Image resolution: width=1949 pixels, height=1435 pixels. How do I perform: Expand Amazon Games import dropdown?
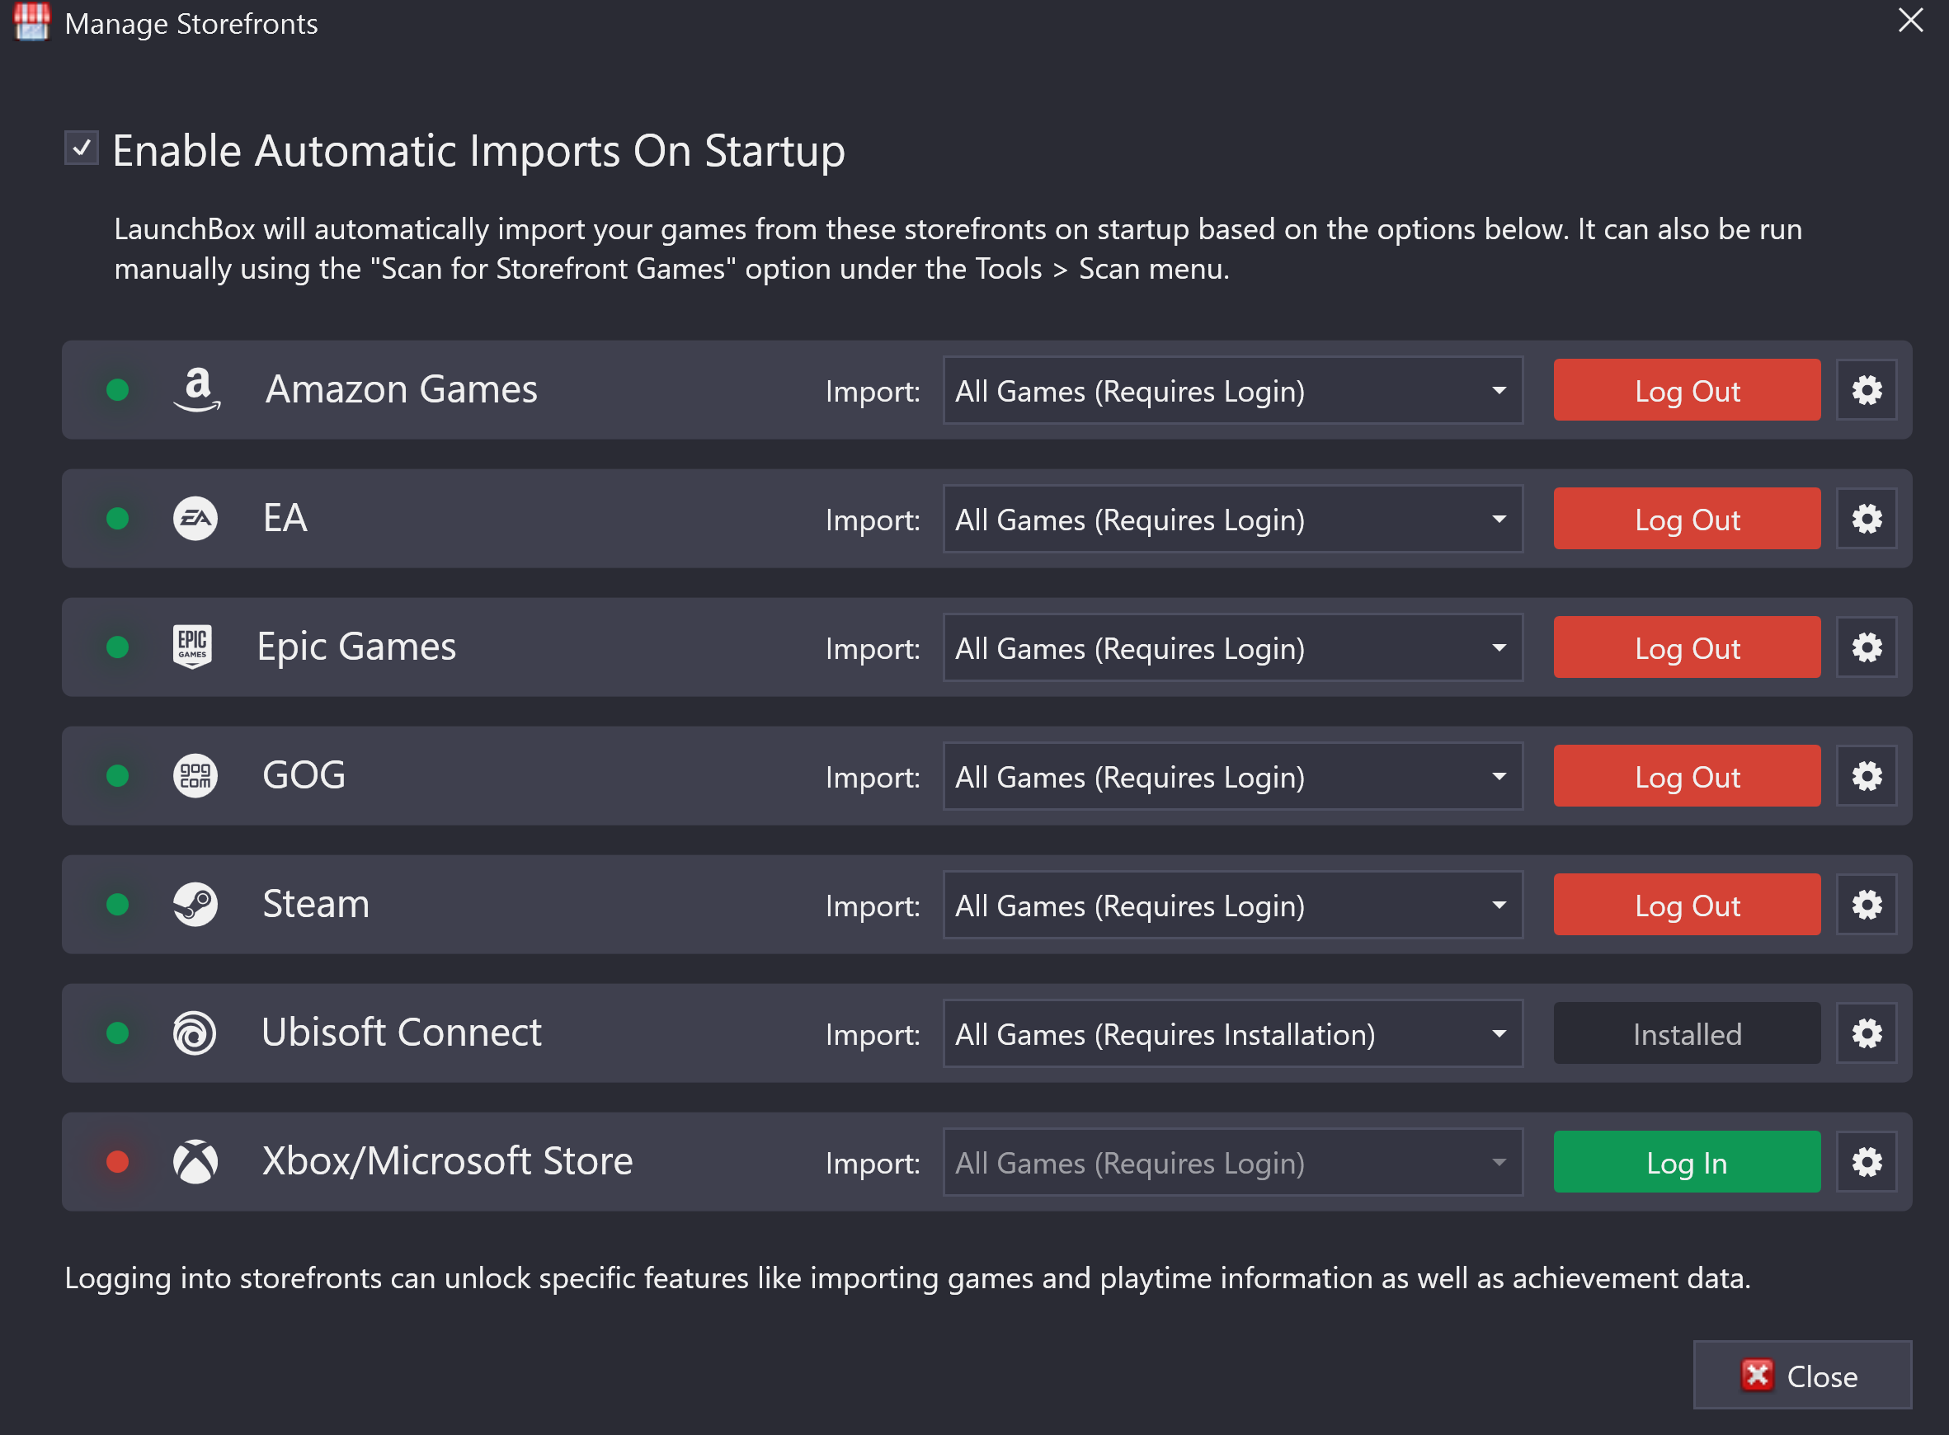[x=1231, y=391]
